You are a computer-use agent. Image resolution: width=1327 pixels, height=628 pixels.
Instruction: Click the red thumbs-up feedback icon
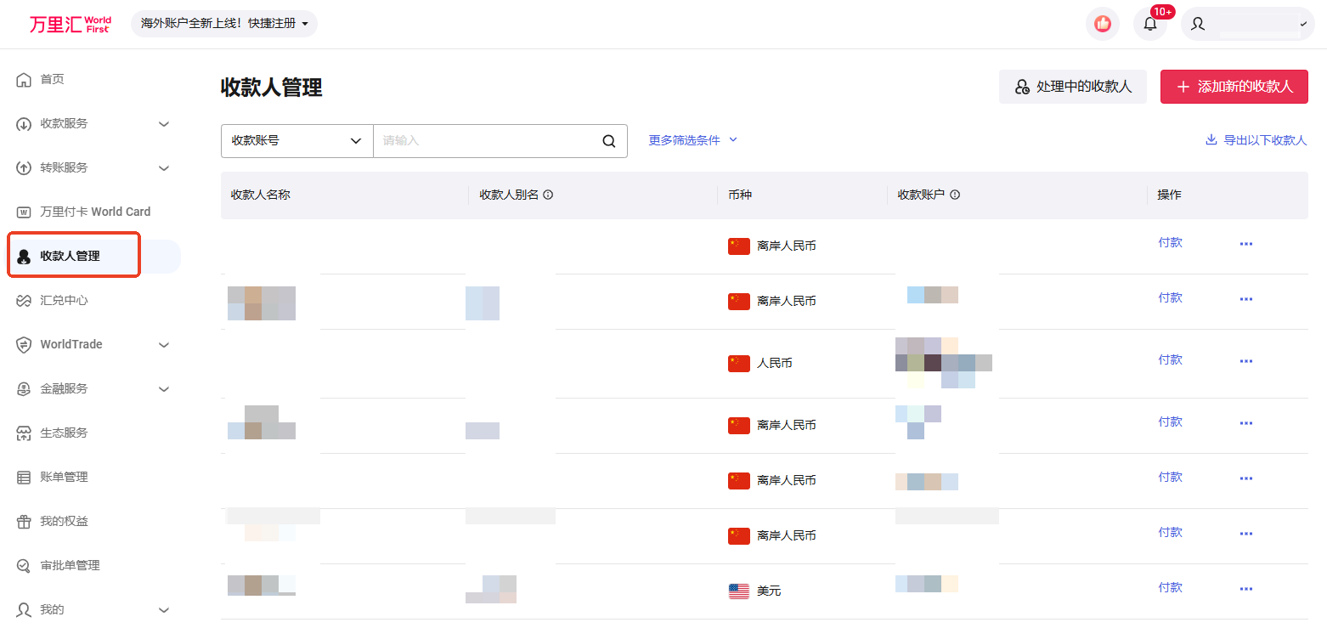pos(1102,24)
